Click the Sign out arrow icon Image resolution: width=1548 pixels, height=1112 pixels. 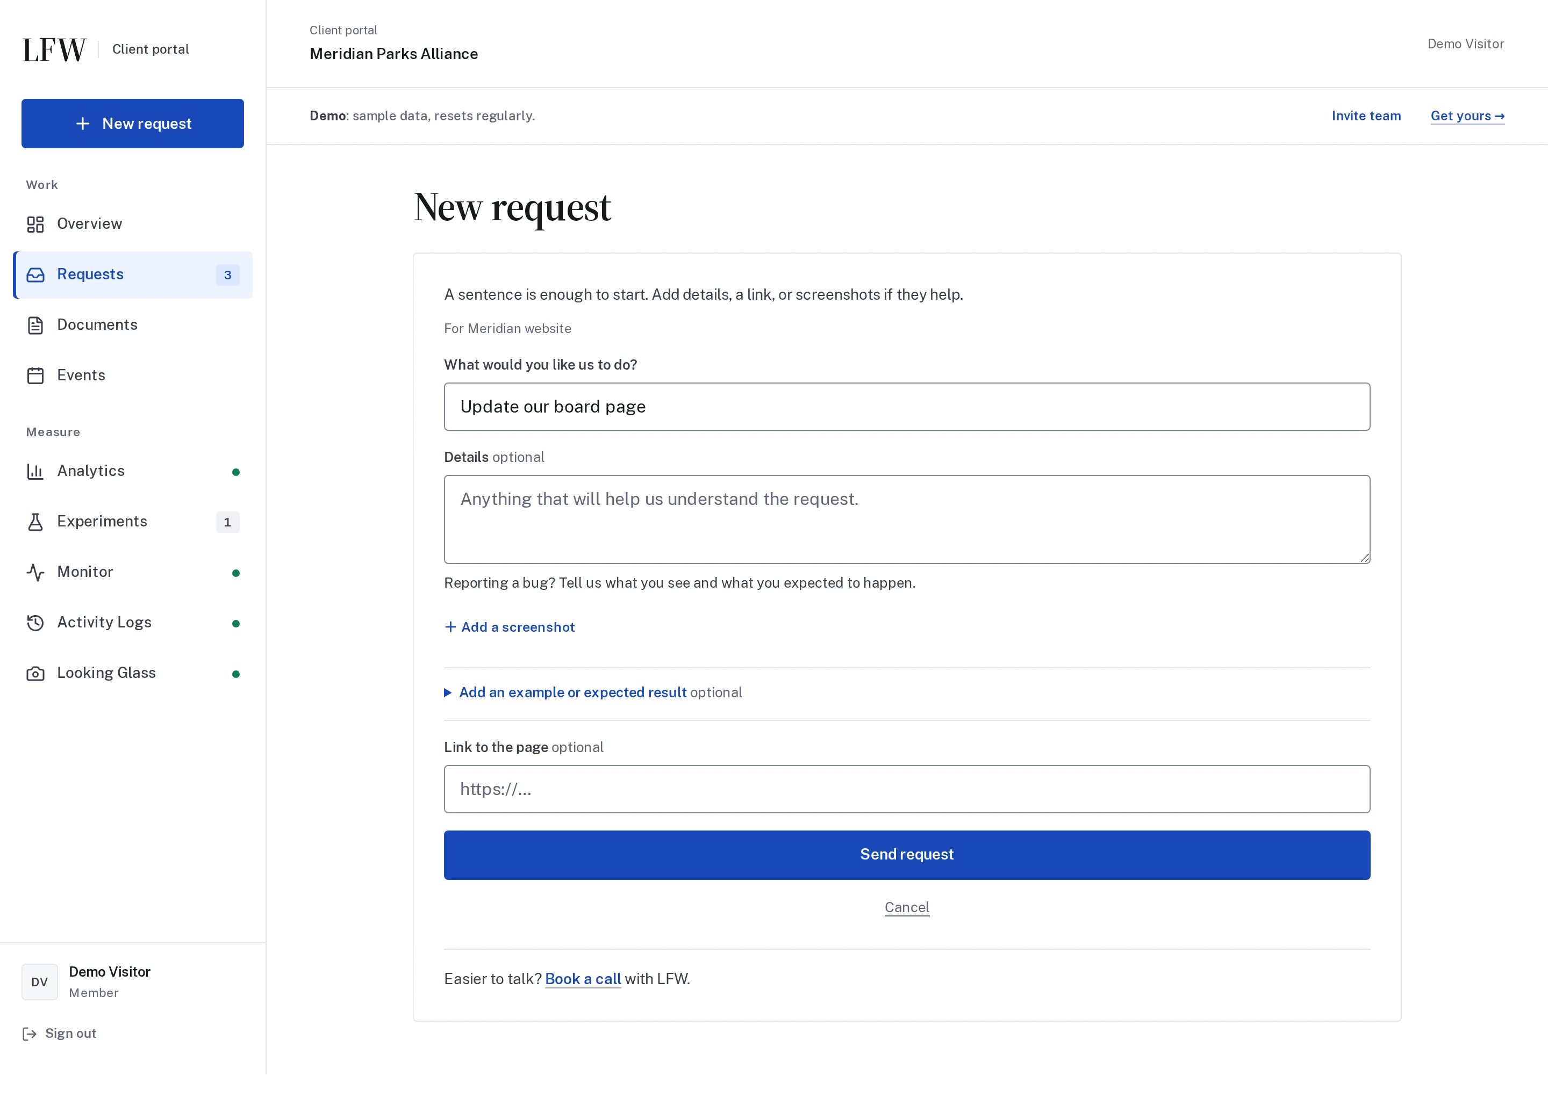point(30,1034)
